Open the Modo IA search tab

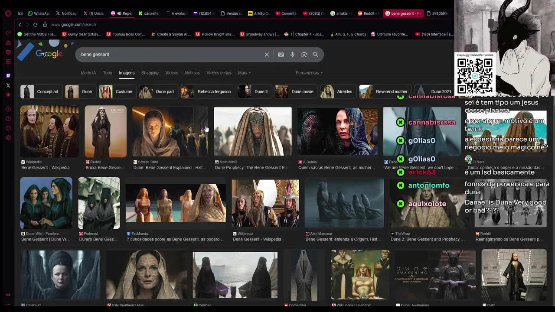pyautogui.click(x=88, y=73)
